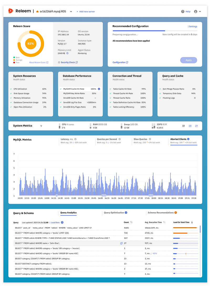This screenshot has height=286, width=210.
Task: Click the Queries per Second info icon
Action: 120,139
